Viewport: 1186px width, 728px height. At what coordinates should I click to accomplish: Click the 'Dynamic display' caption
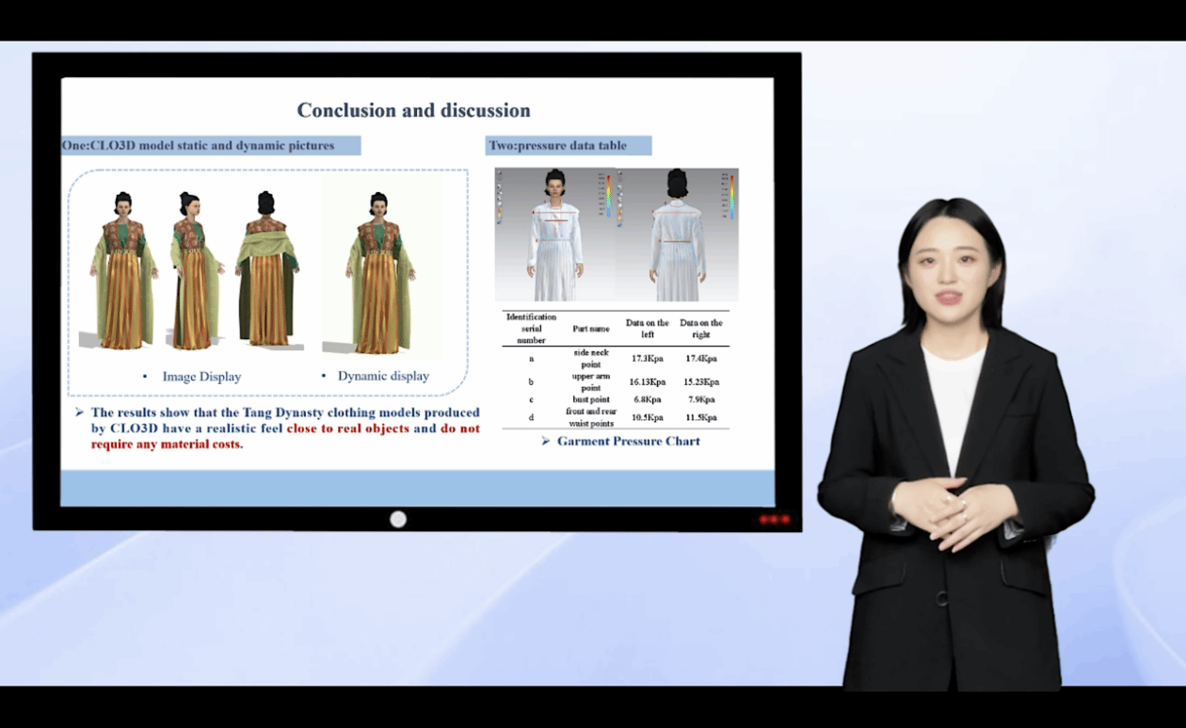(x=383, y=376)
